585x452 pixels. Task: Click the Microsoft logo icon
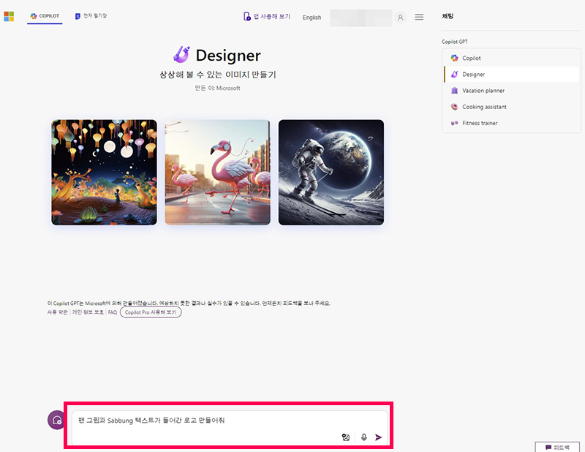9,16
